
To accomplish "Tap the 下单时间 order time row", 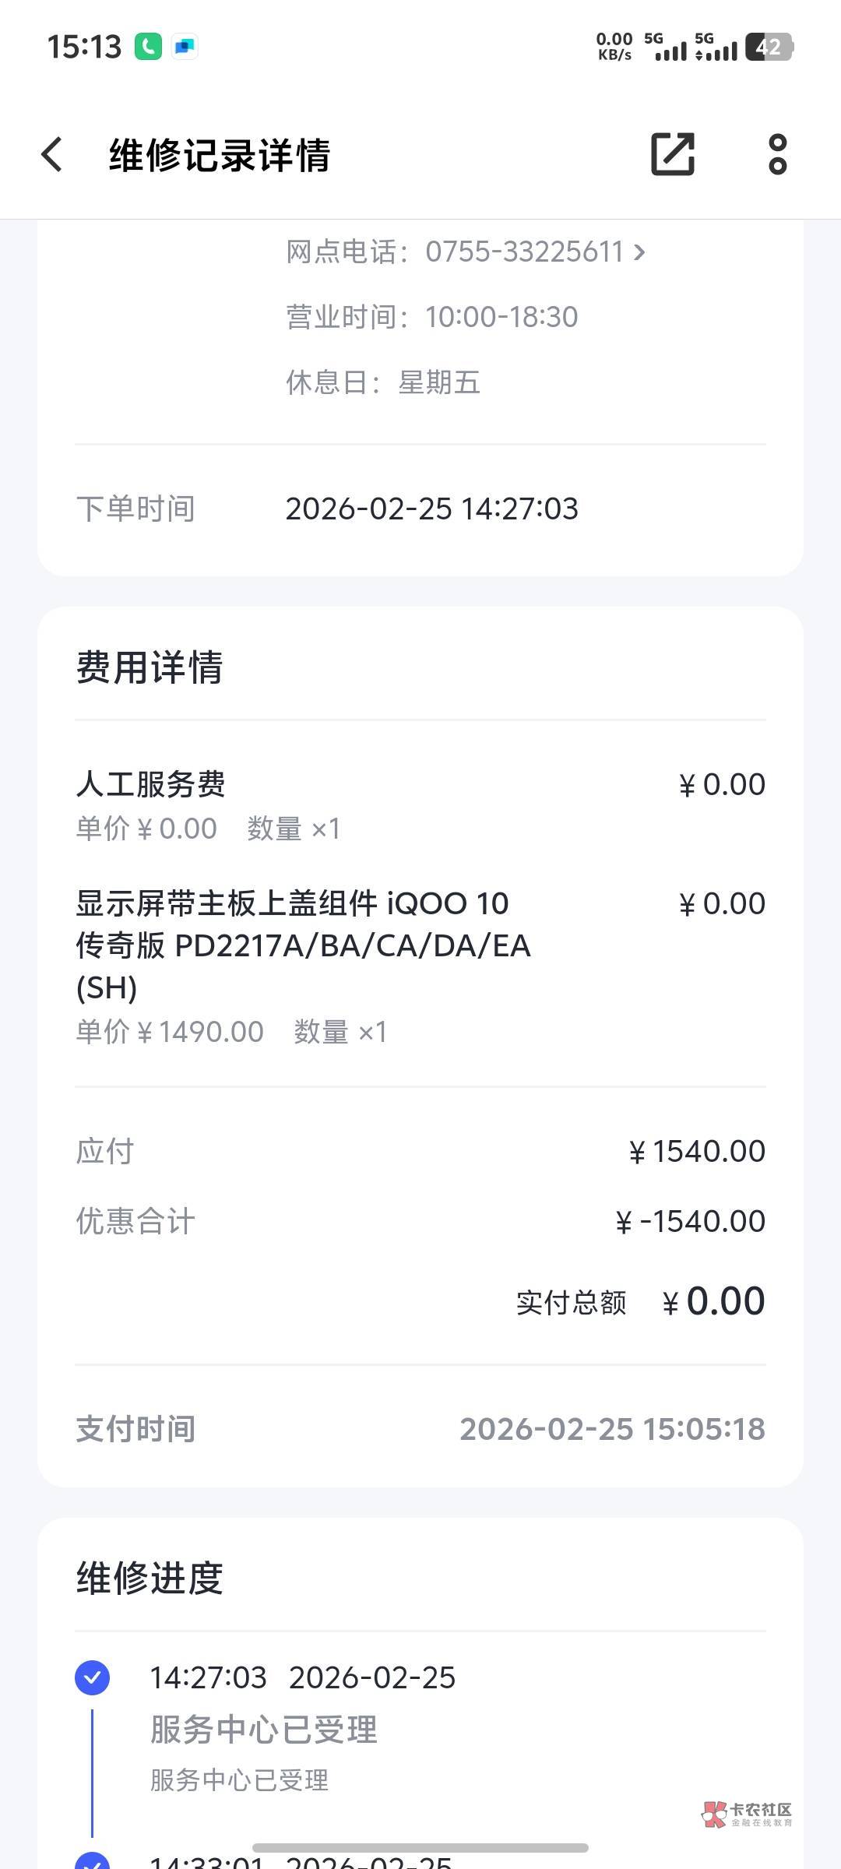I will tap(420, 509).
